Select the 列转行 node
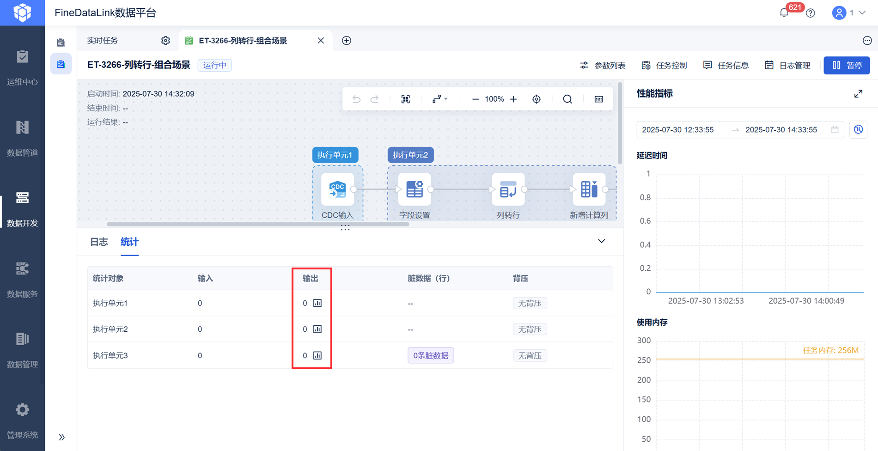This screenshot has height=451, width=878. point(508,189)
